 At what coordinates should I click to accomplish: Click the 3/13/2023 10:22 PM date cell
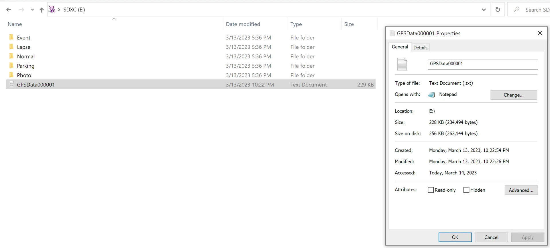coord(250,85)
